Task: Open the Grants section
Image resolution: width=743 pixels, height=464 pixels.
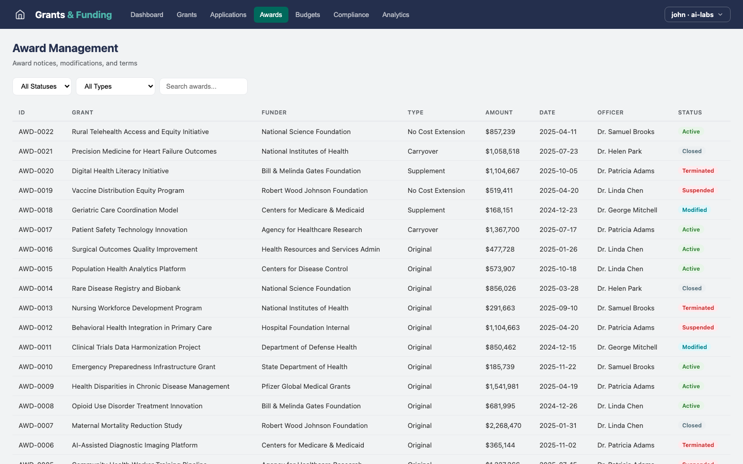Action: coord(186,14)
